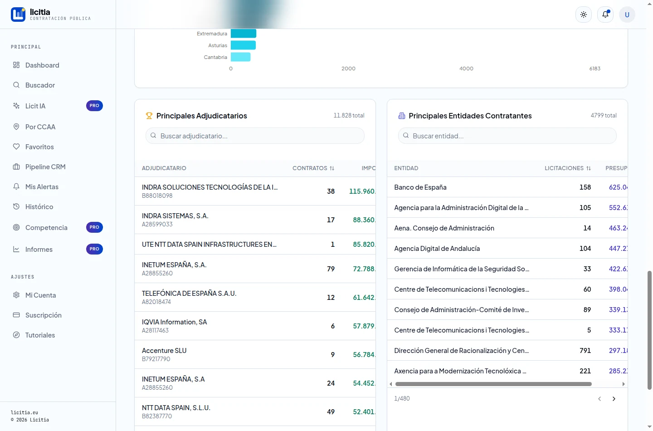Select Aena. Consejo de Administración row
This screenshot has height=431, width=653.
point(507,228)
